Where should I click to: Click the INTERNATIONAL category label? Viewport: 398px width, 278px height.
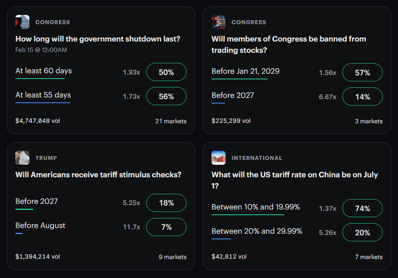(257, 158)
